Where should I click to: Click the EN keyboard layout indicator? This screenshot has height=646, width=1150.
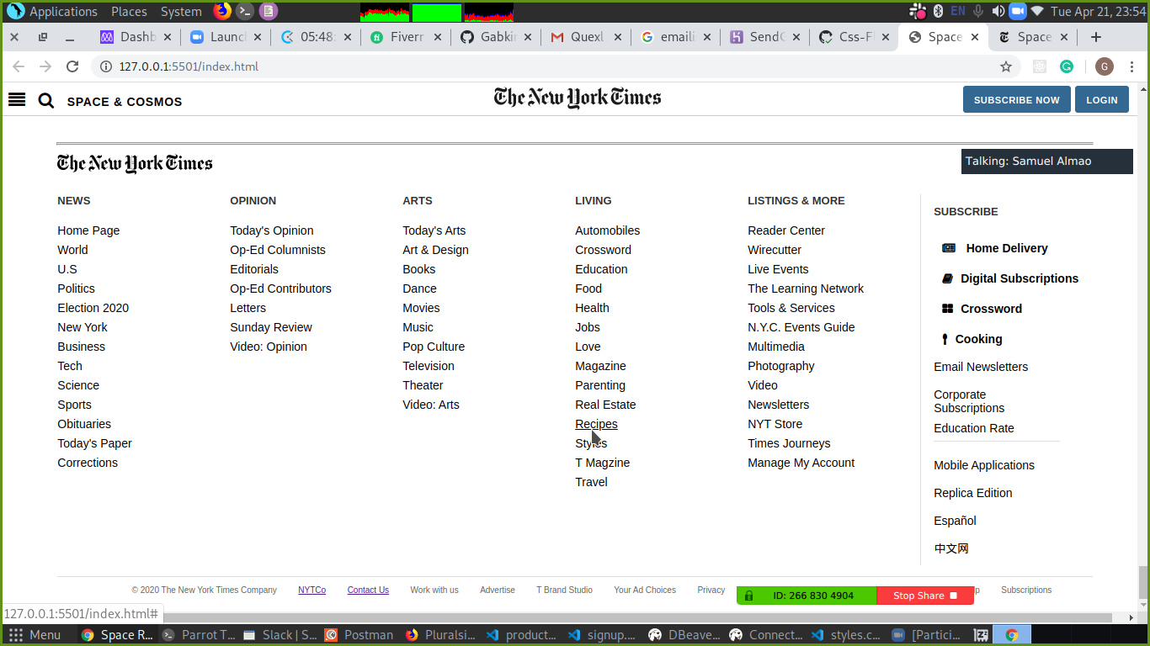point(958,11)
